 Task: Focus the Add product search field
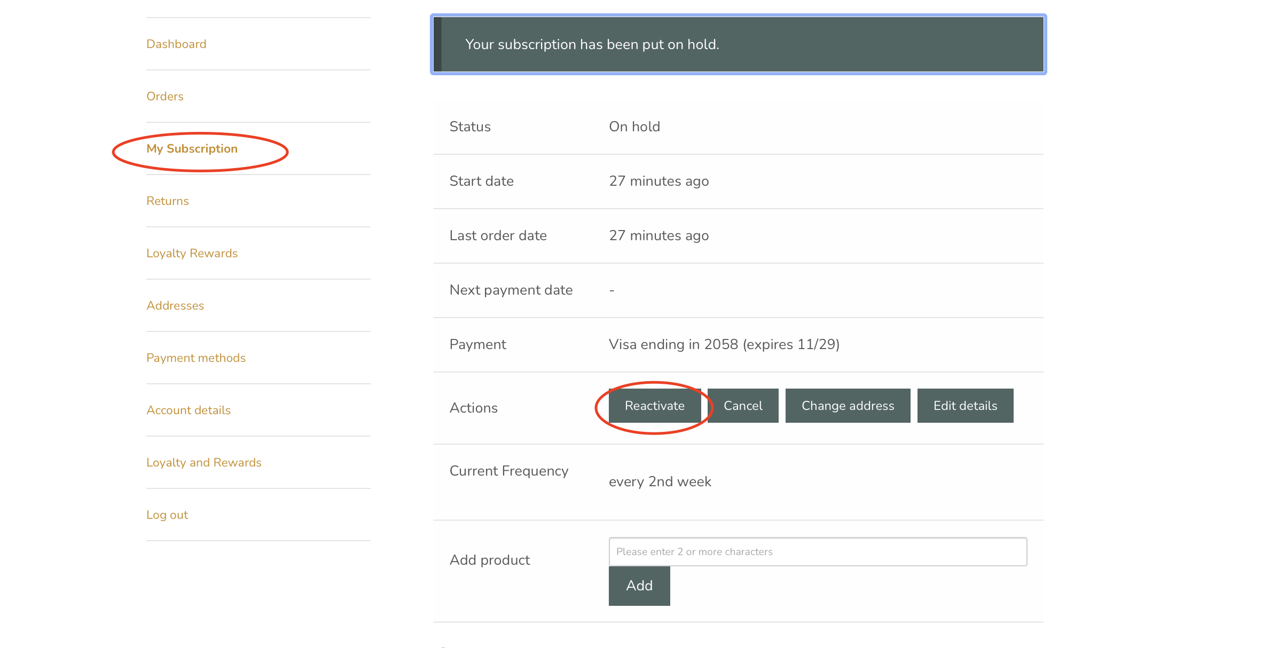coord(818,551)
